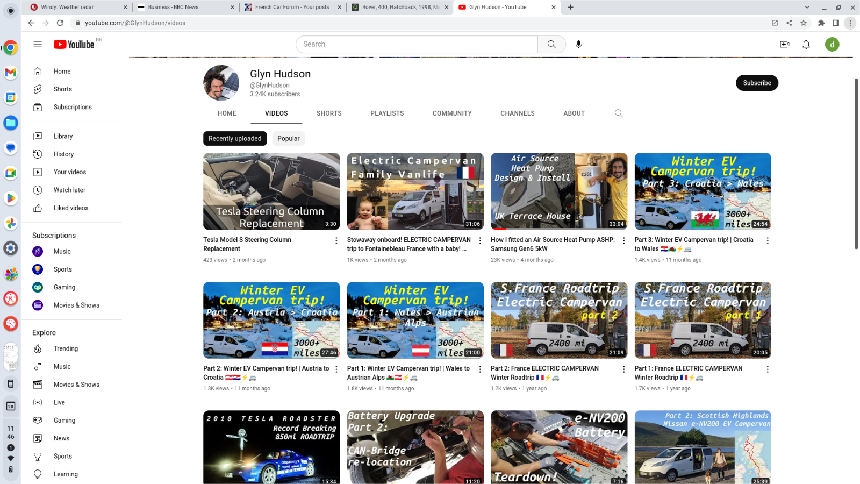Open the browser extensions puzzle icon
Viewport: 860px width, 484px height.
click(x=821, y=23)
